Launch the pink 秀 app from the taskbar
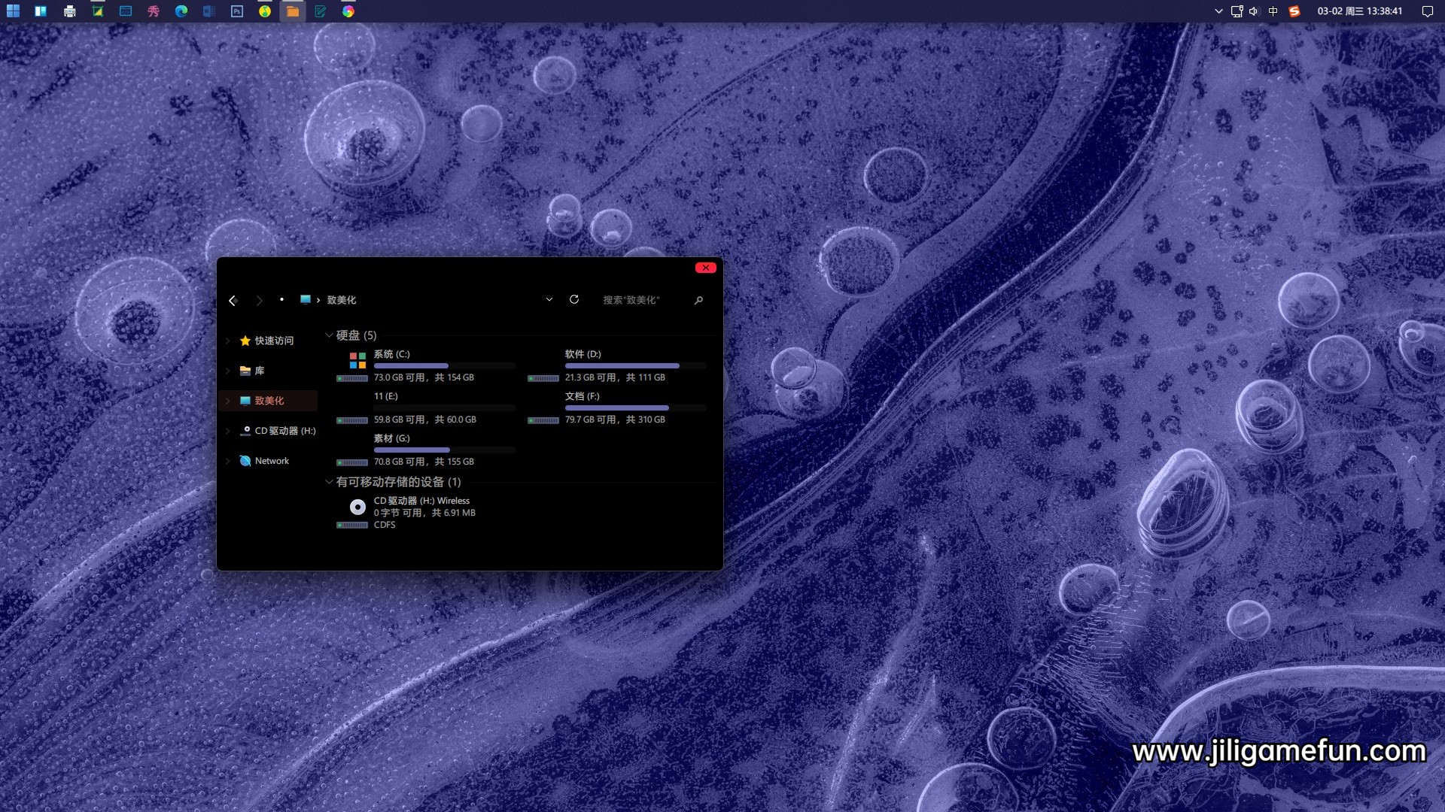The height and width of the screenshot is (812, 1445). tap(154, 11)
